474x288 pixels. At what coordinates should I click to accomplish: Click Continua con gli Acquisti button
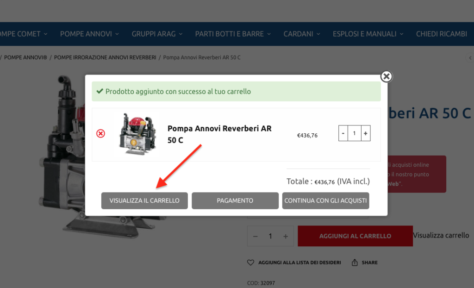pos(325,200)
